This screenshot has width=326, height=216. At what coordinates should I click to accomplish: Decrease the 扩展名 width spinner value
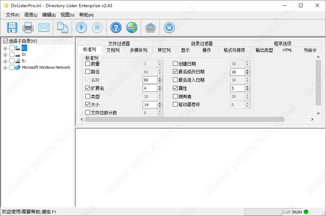pyautogui.click(x=160, y=90)
